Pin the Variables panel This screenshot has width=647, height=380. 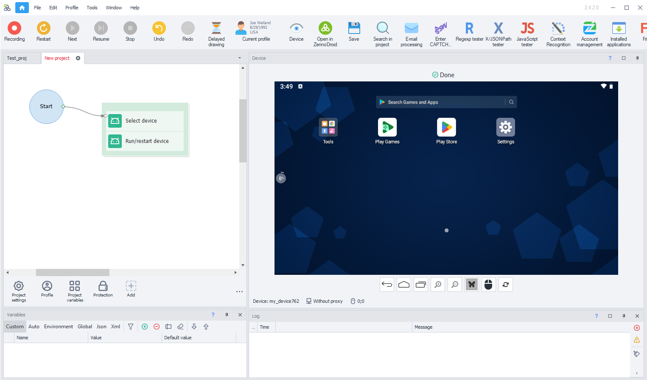point(227,315)
